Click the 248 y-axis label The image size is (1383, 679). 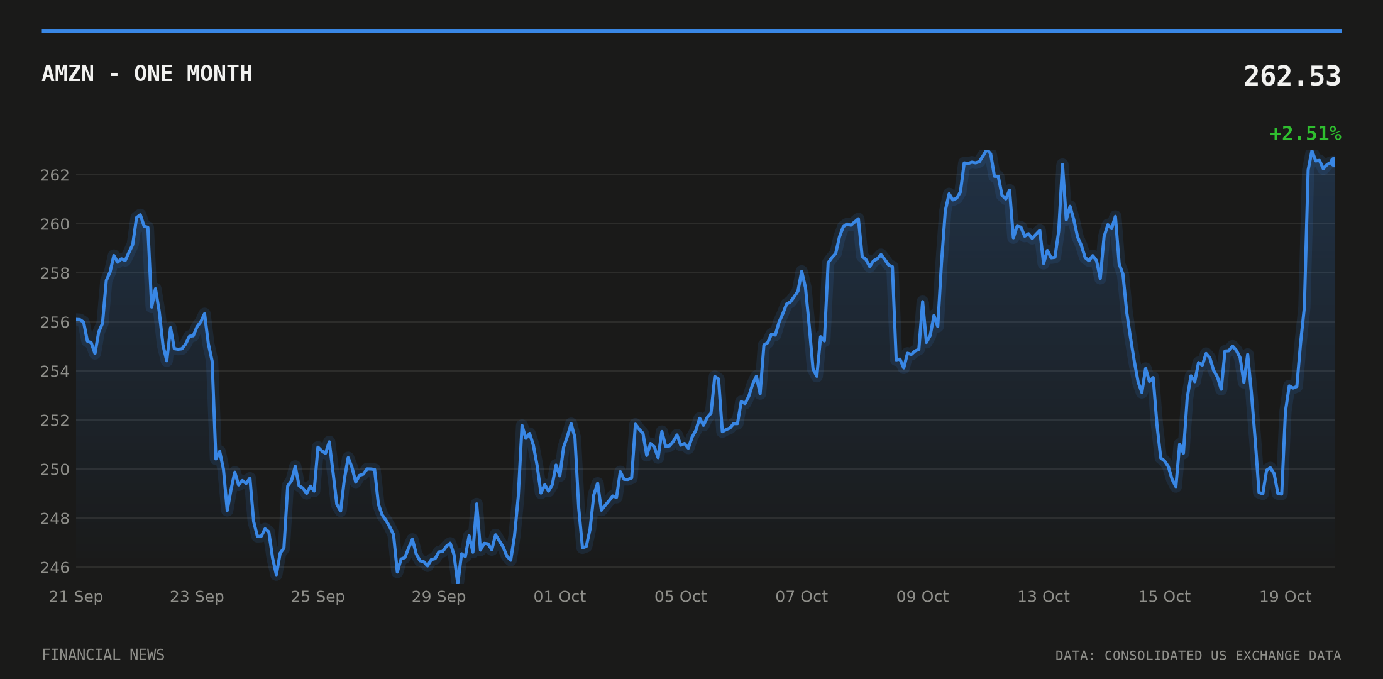[x=55, y=519]
